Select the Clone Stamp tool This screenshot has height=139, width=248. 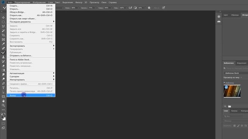(x=3, y=57)
